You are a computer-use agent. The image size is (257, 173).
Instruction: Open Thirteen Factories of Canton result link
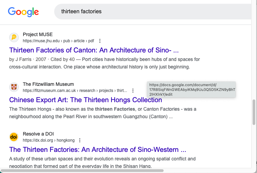pos(94,50)
